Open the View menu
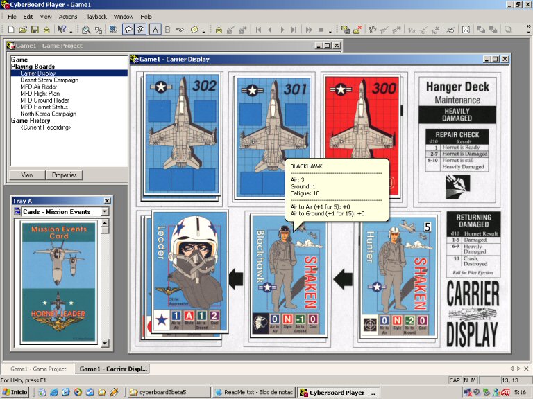Viewport: 533px width, 399px height. (x=46, y=17)
